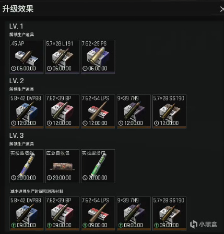Image resolution: width=224 pixels, height=234 pixels.
Task: Select the .45 AP ammo item
Action: (x=27, y=57)
